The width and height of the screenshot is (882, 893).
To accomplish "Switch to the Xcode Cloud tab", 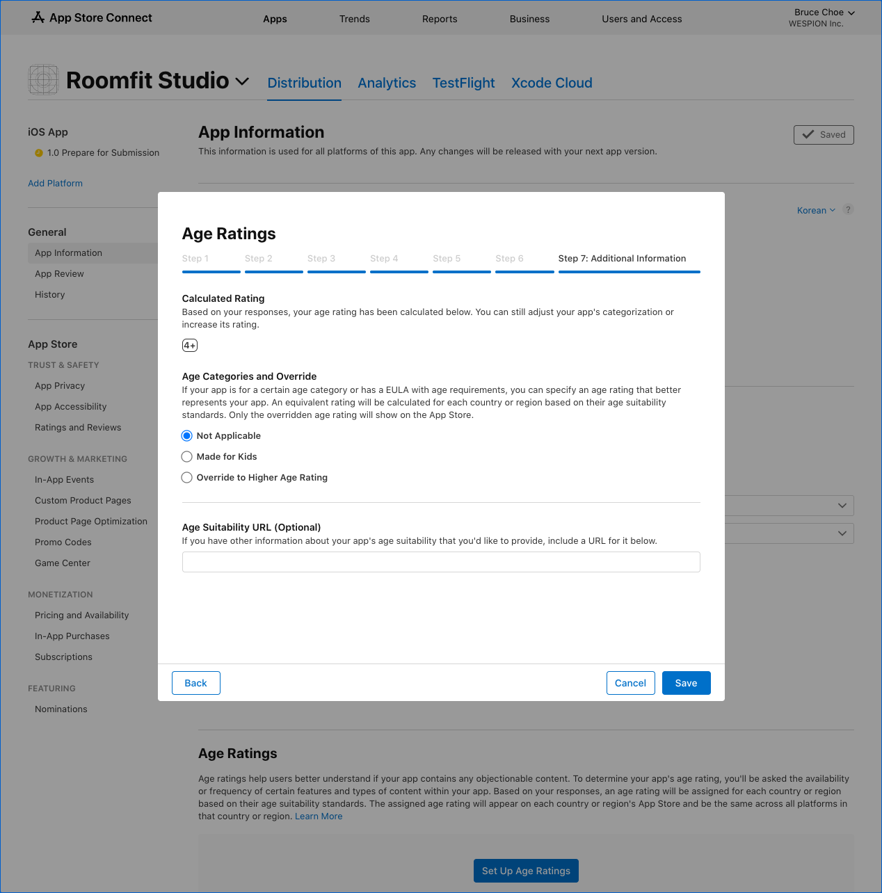I will [x=552, y=83].
